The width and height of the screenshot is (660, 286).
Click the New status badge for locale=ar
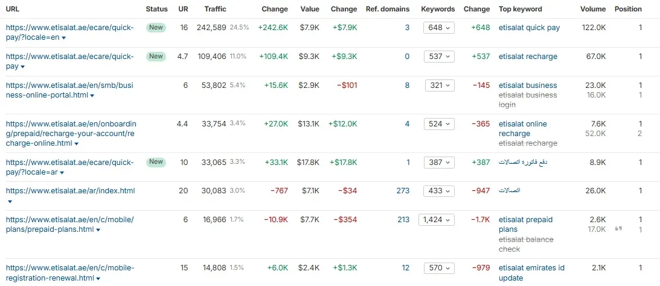pyautogui.click(x=156, y=162)
